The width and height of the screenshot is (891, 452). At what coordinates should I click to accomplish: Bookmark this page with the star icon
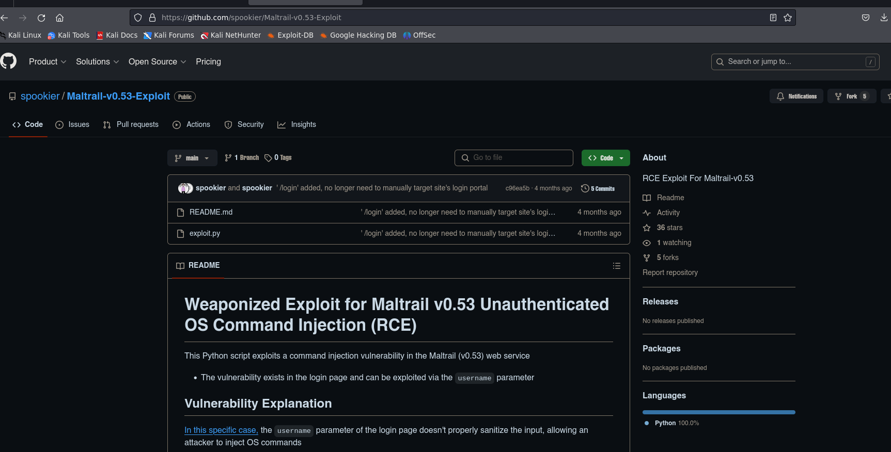787,18
